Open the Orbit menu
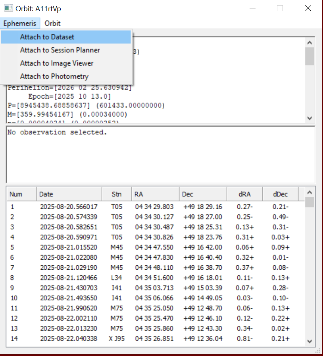 click(x=52, y=23)
